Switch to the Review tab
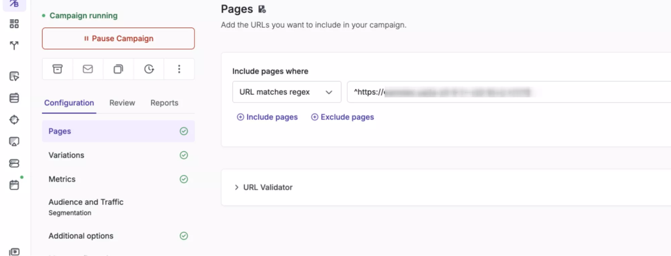 click(x=122, y=103)
